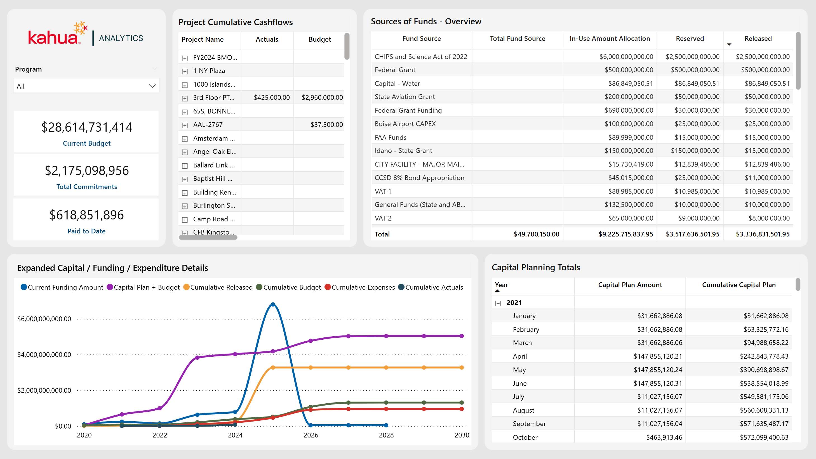Image resolution: width=816 pixels, height=459 pixels.
Task: Toggle the Current Funding Amount legend item
Action: pyautogui.click(x=65, y=287)
